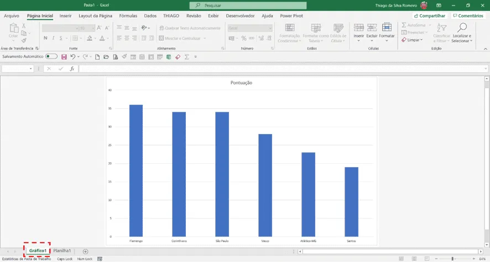490x262 pixels.
Task: Toggle bold N formatting button
Action: (45, 38)
